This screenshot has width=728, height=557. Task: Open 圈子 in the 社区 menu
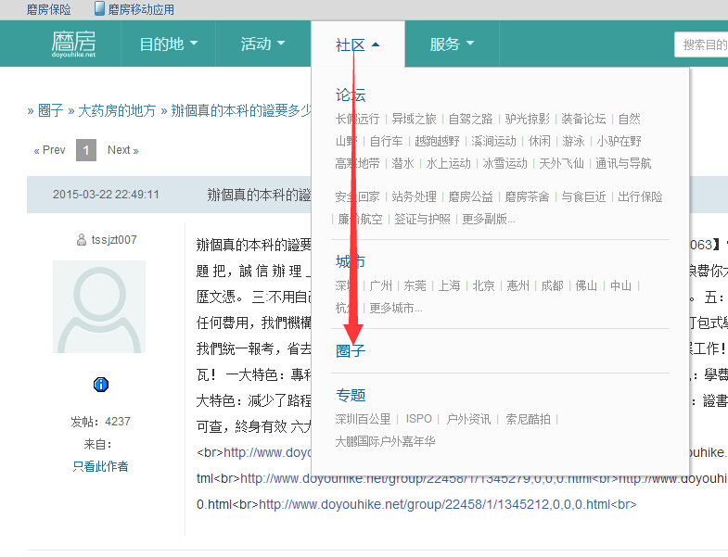tap(351, 350)
